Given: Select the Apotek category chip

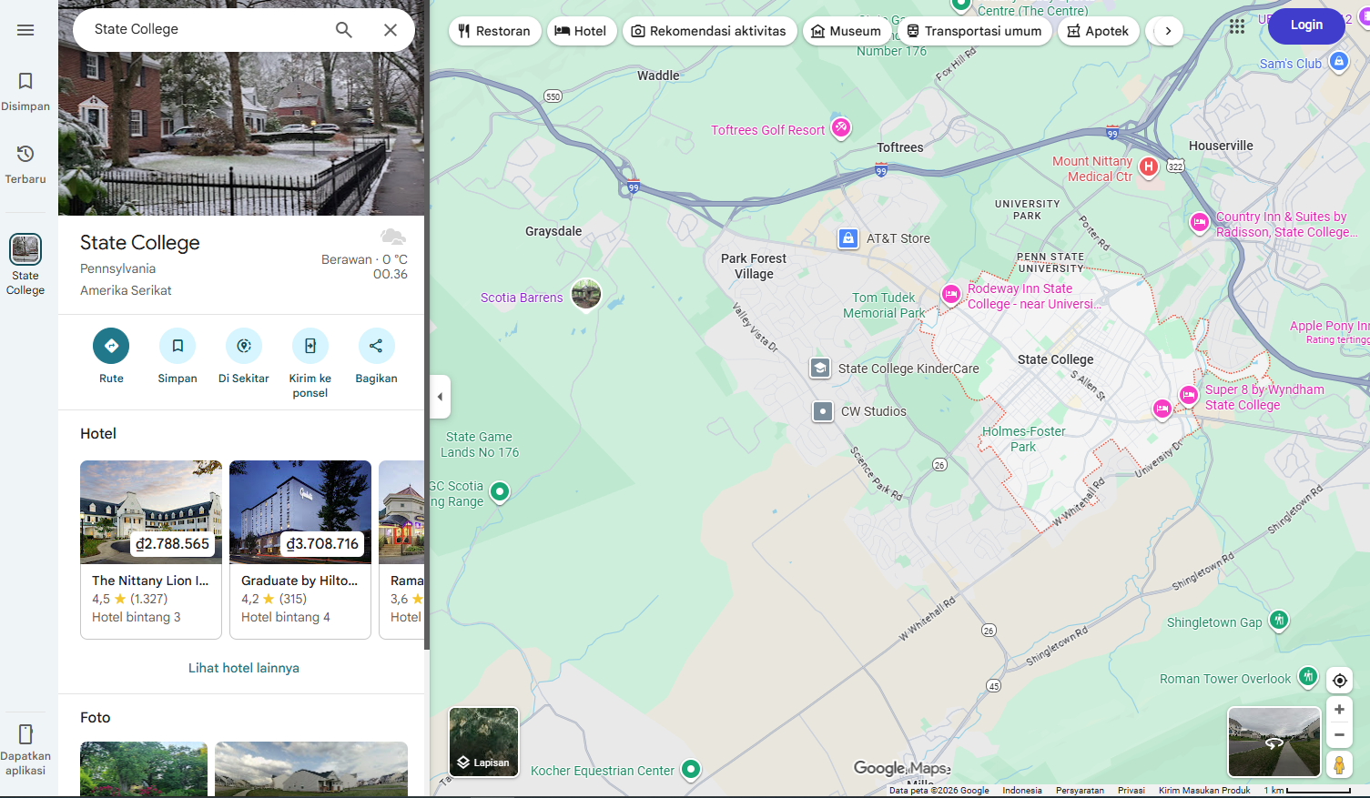Looking at the screenshot, I should tap(1099, 31).
